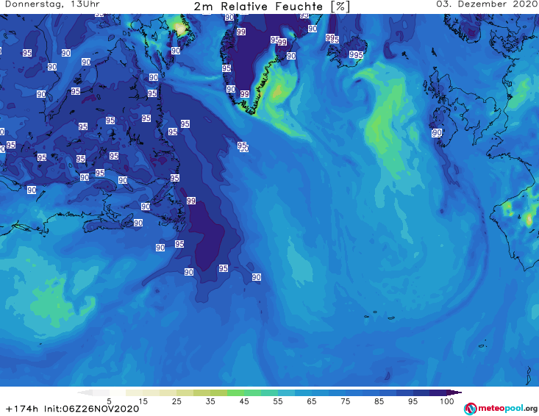Click the color scale label '55'

[277, 401]
